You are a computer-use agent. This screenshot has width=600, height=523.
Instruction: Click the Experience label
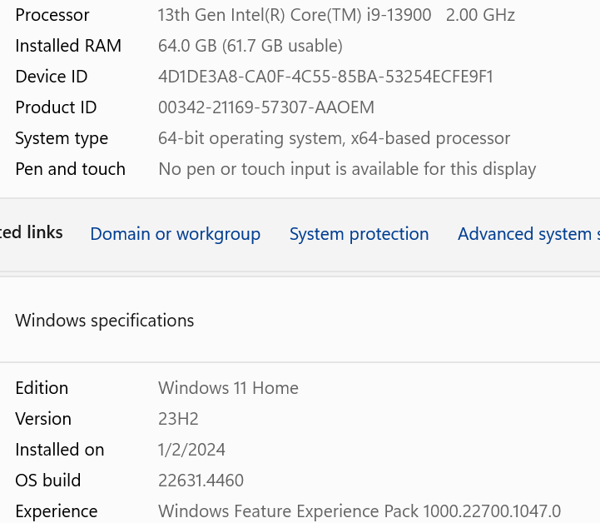(x=57, y=511)
